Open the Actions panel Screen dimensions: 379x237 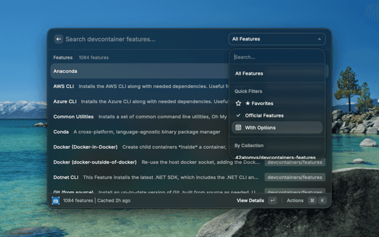pos(295,201)
